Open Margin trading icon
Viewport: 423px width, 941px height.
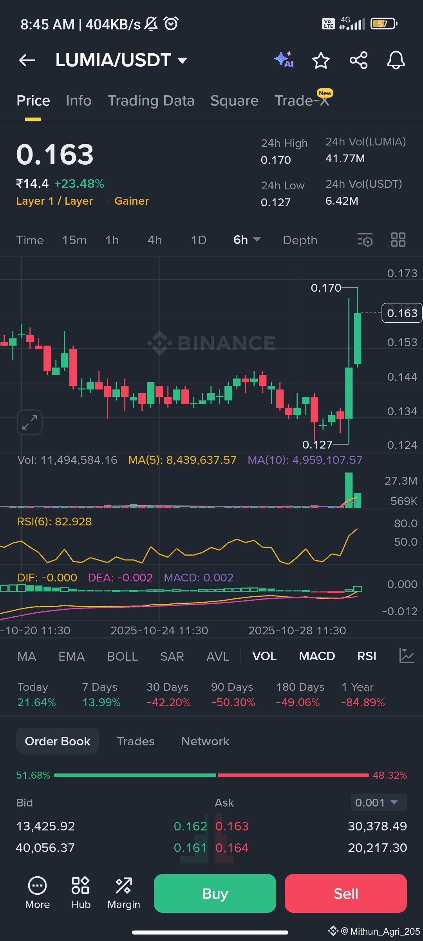124,893
